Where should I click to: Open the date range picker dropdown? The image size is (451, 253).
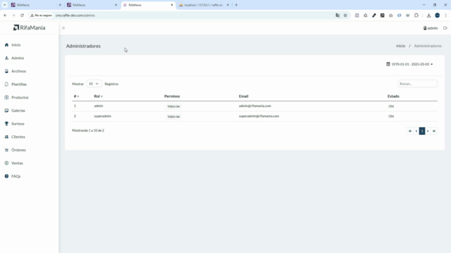click(x=409, y=64)
